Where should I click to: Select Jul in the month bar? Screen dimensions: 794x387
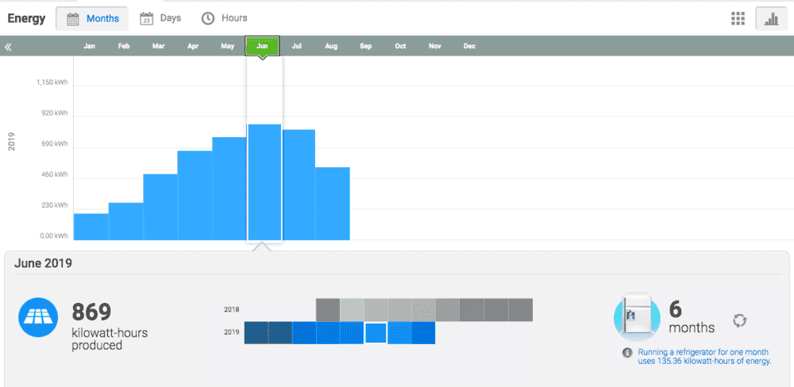tap(297, 46)
